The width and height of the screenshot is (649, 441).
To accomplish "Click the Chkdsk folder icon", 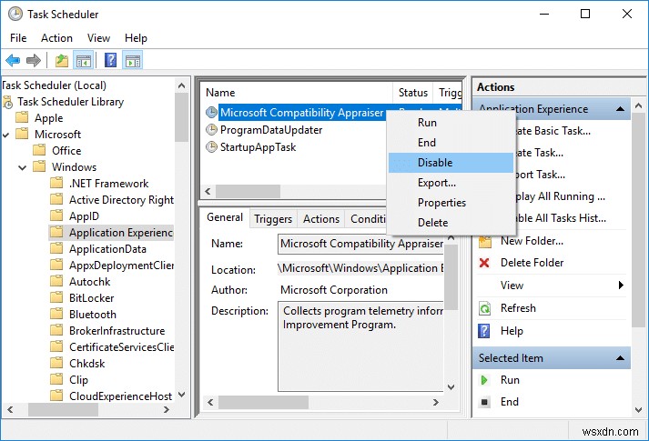I will tap(56, 364).
